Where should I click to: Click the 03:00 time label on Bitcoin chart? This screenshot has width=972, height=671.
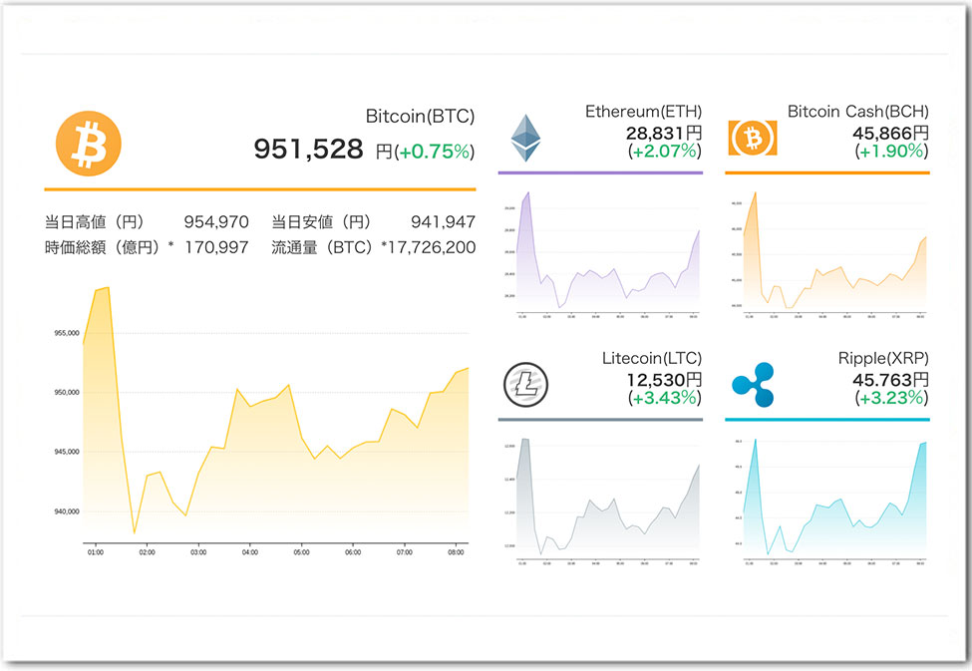pos(198,552)
